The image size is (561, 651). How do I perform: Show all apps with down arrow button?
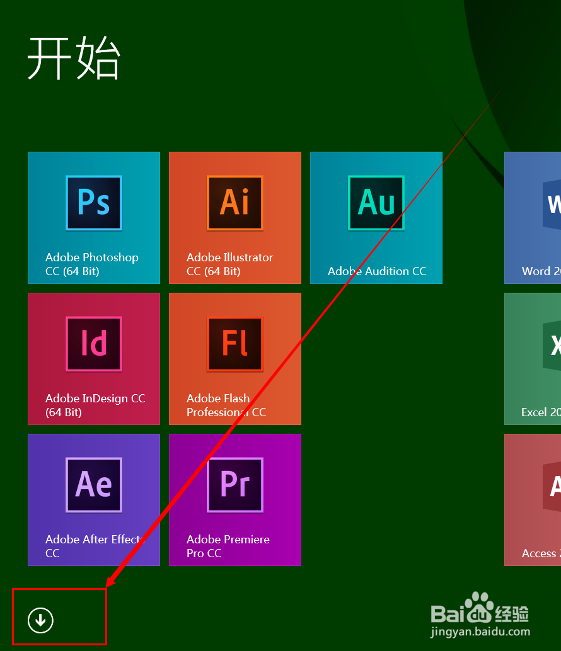pos(40,621)
